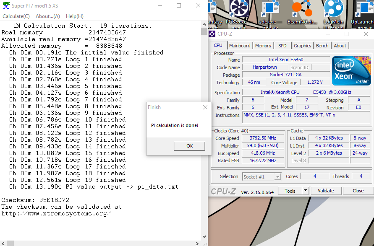The image size is (374, 246).
Task: Click the 1.272 V core voltage value
Action: (315, 82)
